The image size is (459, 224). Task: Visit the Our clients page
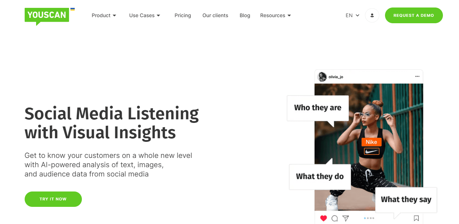click(215, 15)
